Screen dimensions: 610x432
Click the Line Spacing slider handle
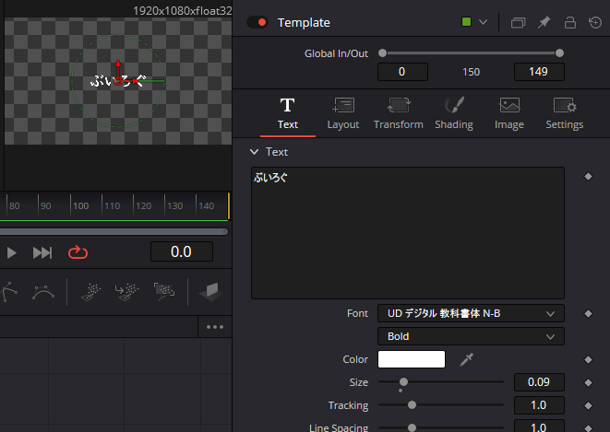click(x=412, y=427)
